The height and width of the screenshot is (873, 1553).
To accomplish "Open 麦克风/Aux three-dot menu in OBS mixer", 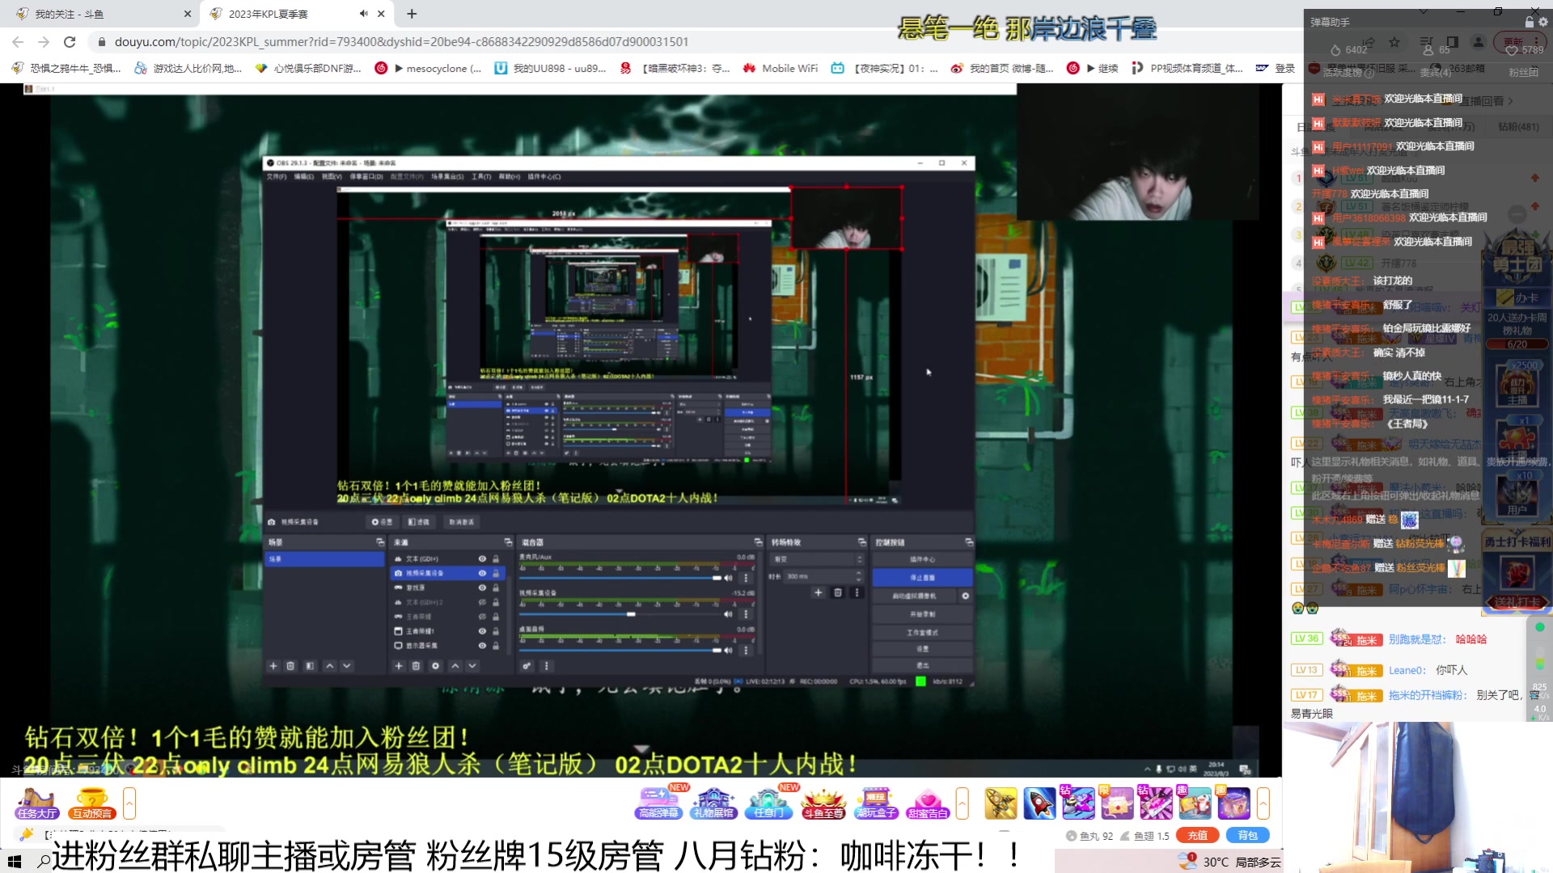I will 746,578.
